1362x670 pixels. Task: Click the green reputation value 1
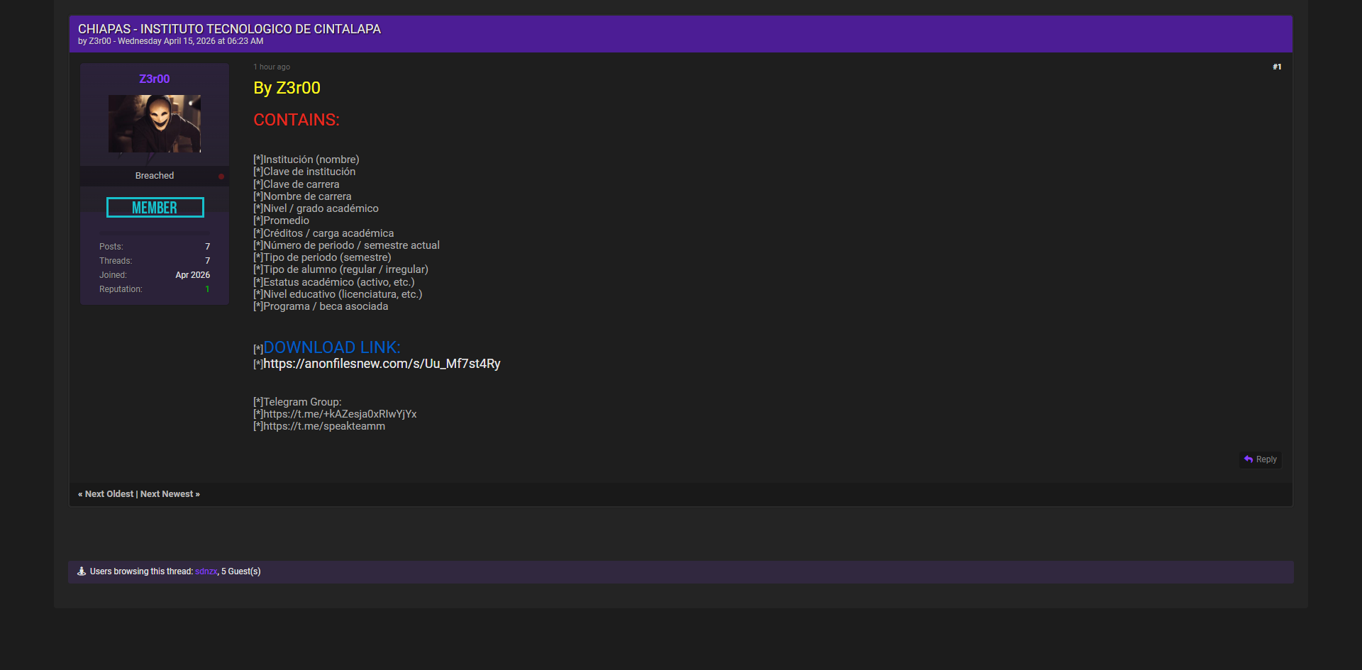pyautogui.click(x=207, y=289)
